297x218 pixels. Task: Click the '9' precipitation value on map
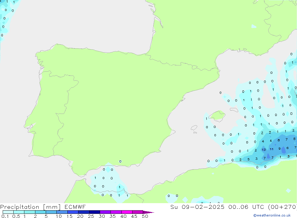click(x=279, y=149)
